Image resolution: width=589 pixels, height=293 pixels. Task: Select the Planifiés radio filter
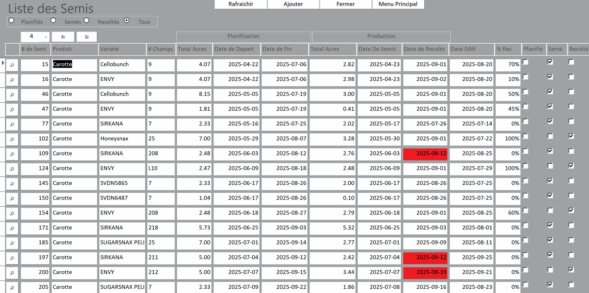coord(12,21)
